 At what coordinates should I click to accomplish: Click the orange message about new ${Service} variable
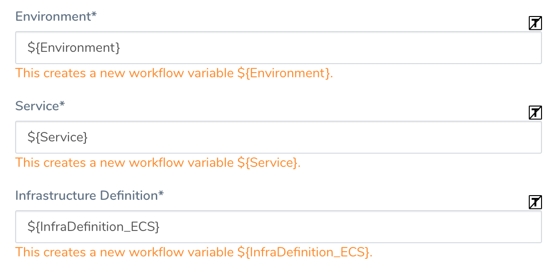click(x=158, y=163)
